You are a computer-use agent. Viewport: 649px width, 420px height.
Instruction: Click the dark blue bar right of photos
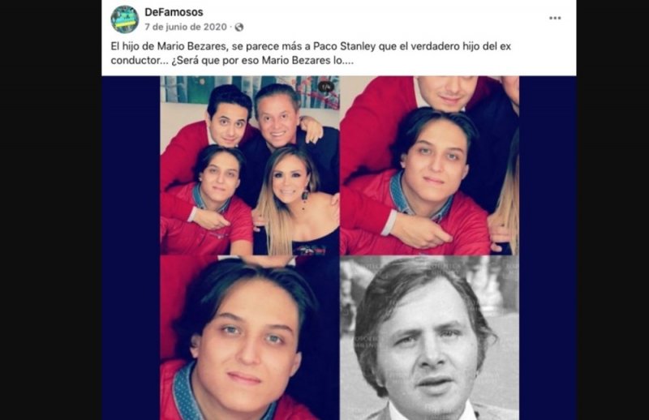point(548,248)
